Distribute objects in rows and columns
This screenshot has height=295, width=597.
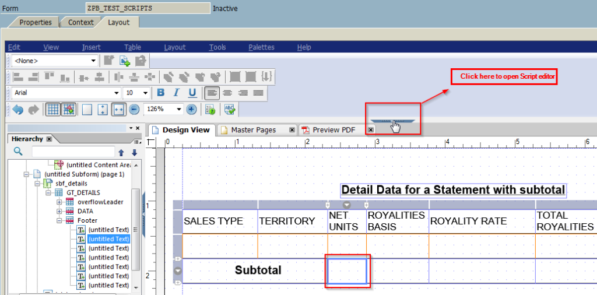(x=150, y=77)
